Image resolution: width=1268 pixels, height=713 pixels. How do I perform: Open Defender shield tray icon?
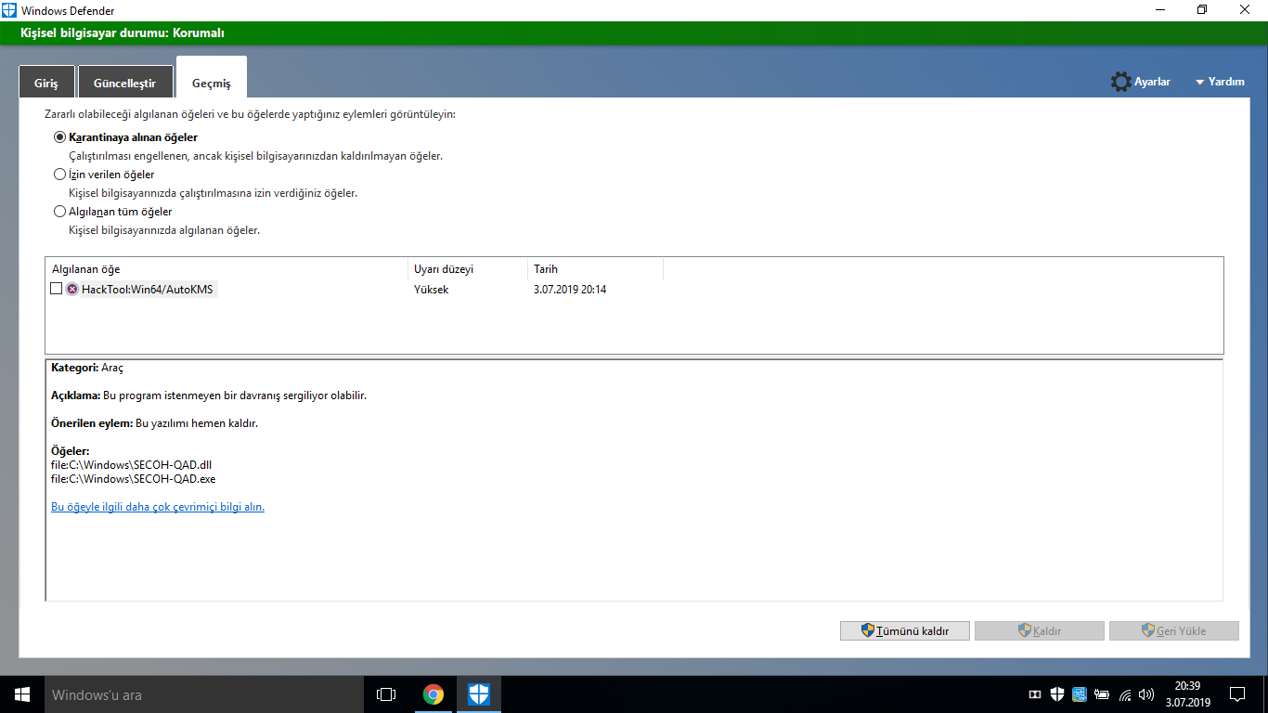tap(1057, 694)
